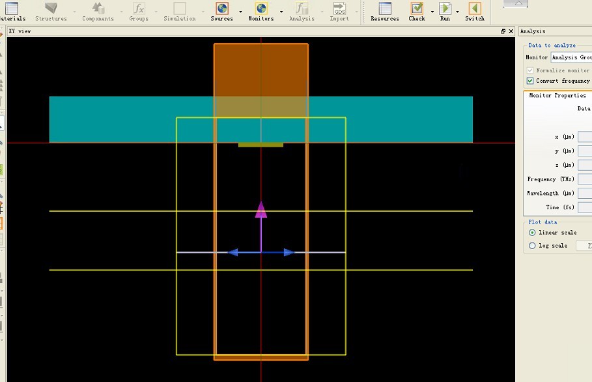Expand the Monitors dropdown arrow

[x=281, y=12]
